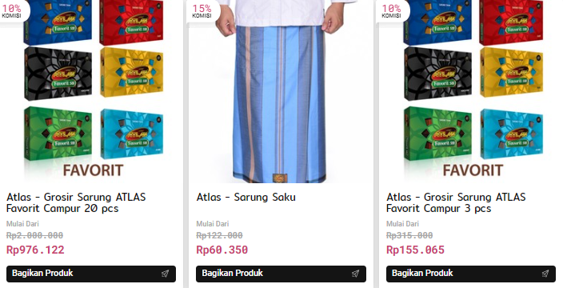Click the paper plane icon under Sarung Saku

(x=355, y=274)
